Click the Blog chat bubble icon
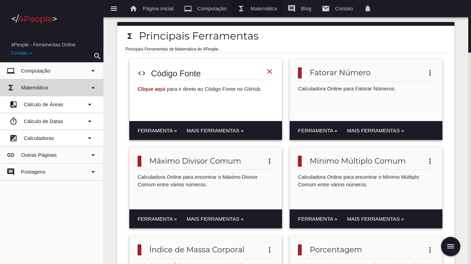Image resolution: width=471 pixels, height=264 pixels. (x=292, y=9)
